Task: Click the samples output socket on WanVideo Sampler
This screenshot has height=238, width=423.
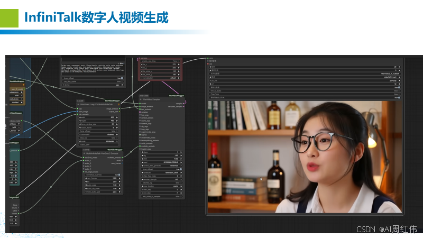Action: [x=183, y=104]
